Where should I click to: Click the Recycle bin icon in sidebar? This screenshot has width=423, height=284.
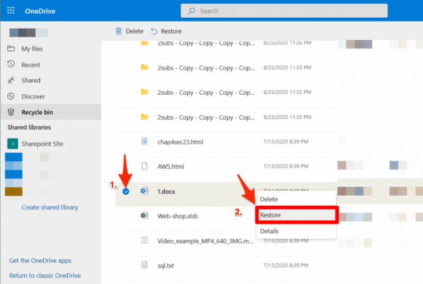[x=11, y=112]
